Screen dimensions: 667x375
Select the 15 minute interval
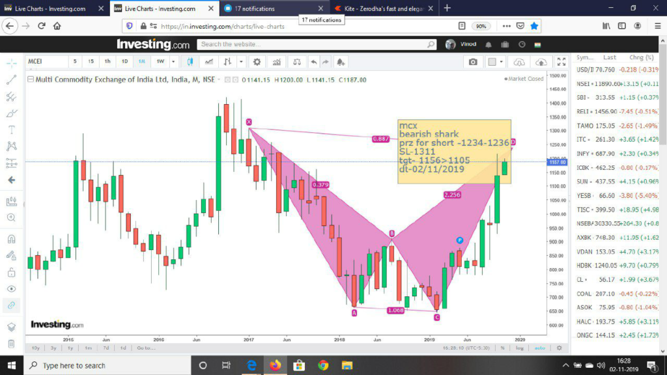click(91, 62)
